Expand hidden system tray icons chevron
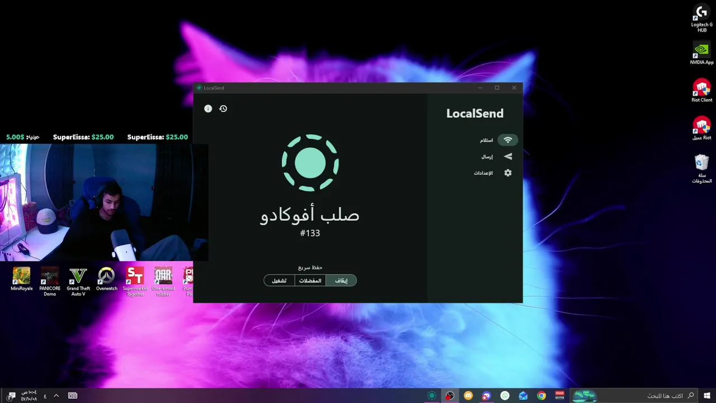This screenshot has width=716, height=403. coord(56,396)
